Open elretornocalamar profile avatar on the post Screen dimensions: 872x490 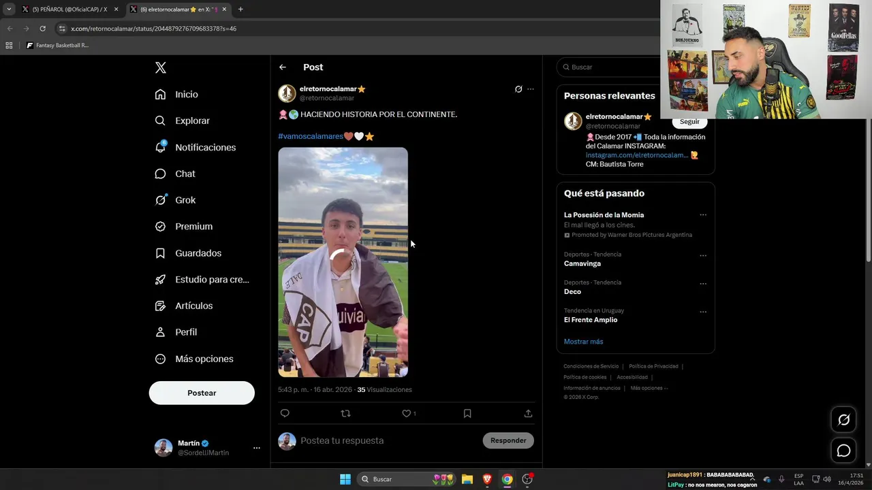click(287, 93)
